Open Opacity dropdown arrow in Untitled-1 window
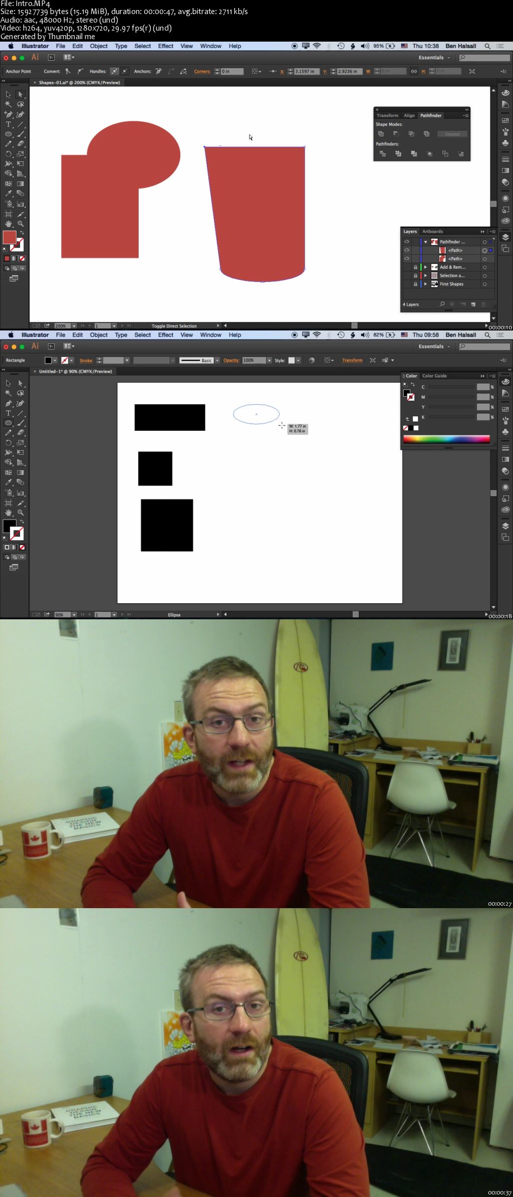Viewport: 513px width, 1197px height. (x=270, y=361)
